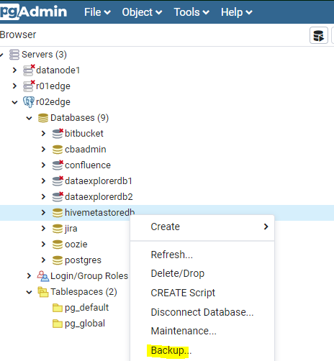This screenshot has width=334, height=361.
Task: Open the Tools menu
Action: [x=191, y=12]
